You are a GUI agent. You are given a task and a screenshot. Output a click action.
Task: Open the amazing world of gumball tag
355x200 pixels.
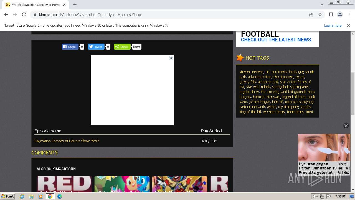(x=283, y=92)
